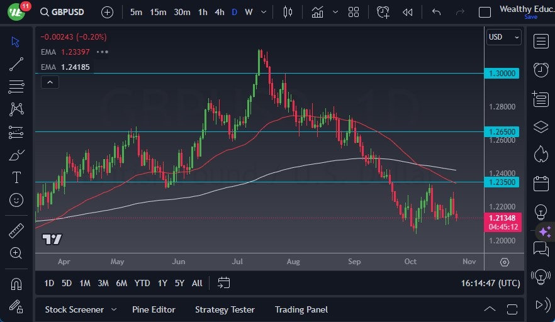Open the USD currency dropdown
Viewport: 555px width, 322px height.
coord(504,37)
